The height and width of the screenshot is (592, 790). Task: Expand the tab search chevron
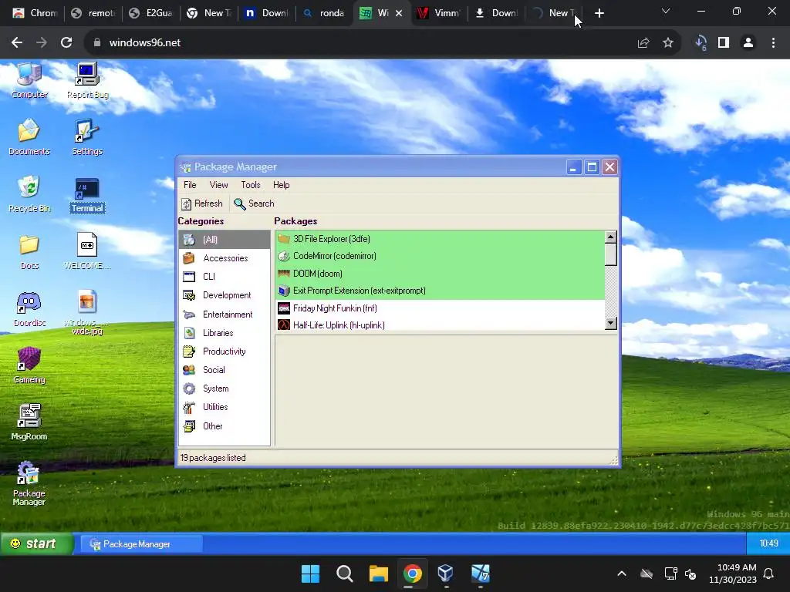[x=666, y=11]
